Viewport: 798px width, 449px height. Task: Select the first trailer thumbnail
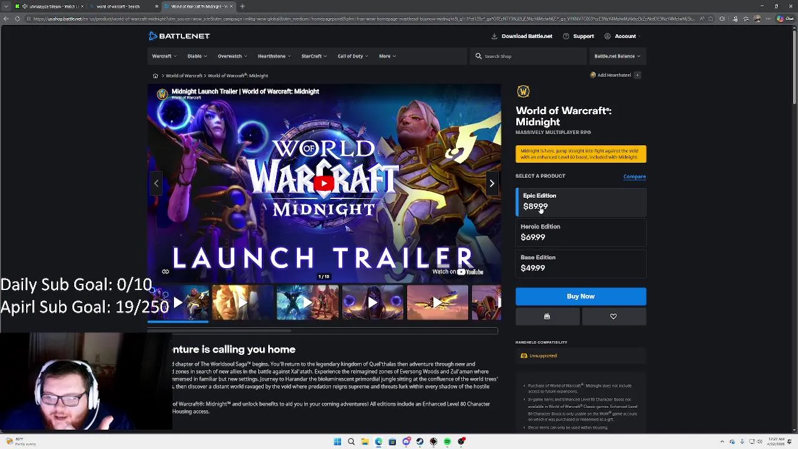pyautogui.click(x=178, y=302)
